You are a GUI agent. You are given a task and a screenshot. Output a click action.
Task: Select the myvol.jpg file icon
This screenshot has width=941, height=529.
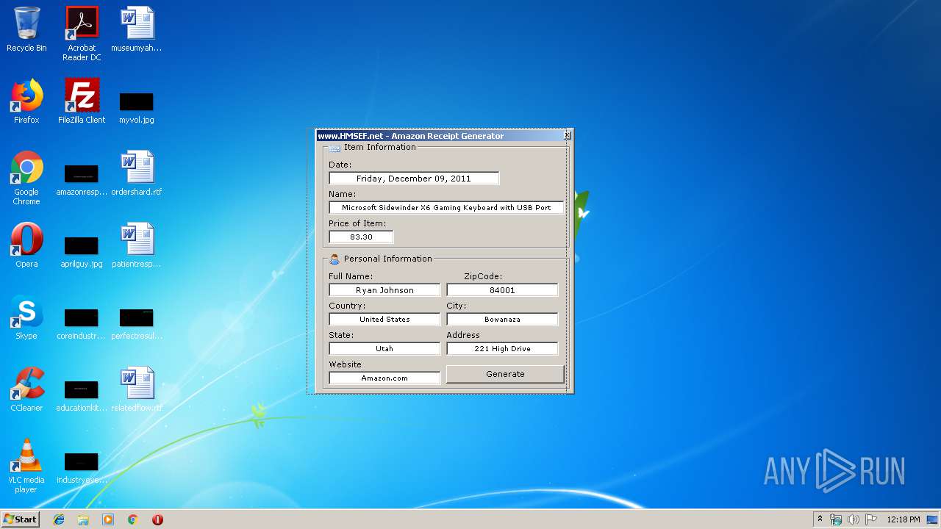tap(137, 107)
